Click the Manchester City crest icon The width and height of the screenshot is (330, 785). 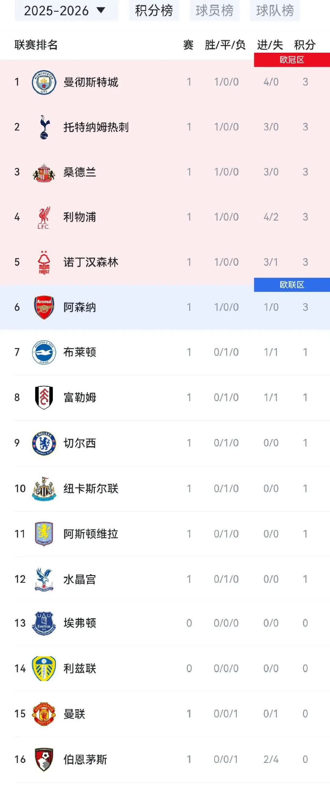click(44, 82)
